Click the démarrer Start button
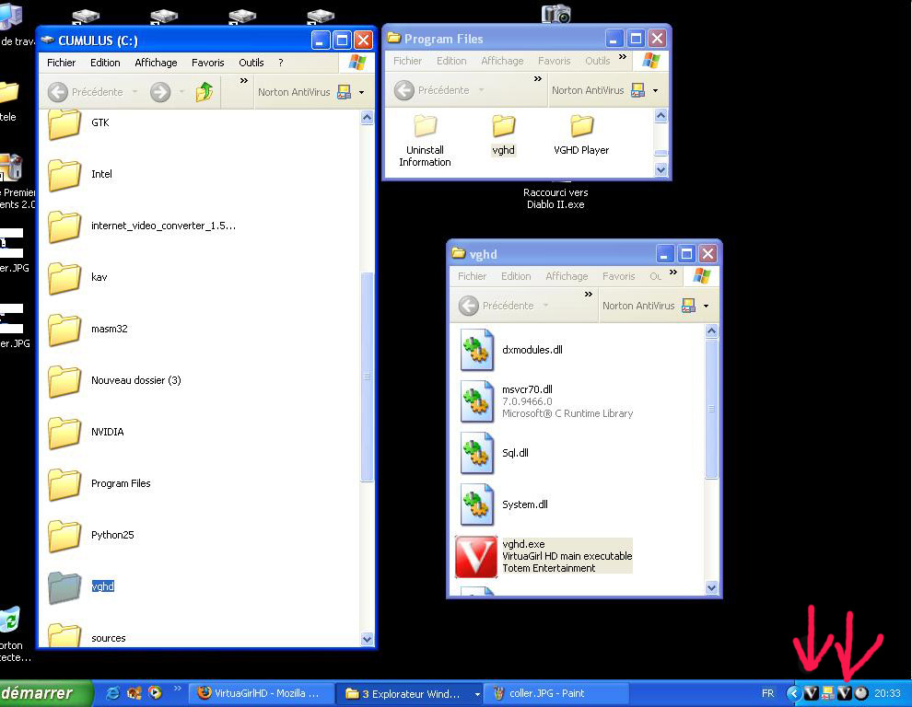This screenshot has height=707, width=912. [x=45, y=693]
